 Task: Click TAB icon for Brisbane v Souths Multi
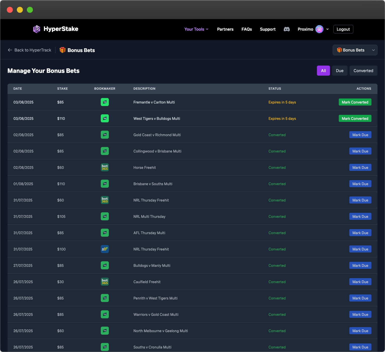point(105,184)
